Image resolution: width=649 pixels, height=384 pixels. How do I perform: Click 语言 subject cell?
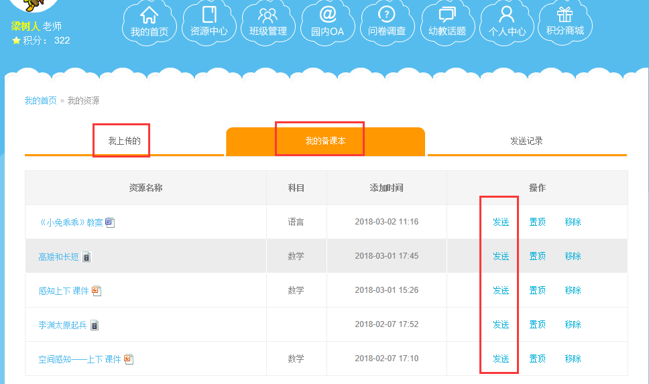coord(296,222)
